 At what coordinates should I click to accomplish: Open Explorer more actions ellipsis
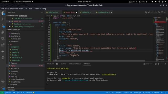[42, 12]
